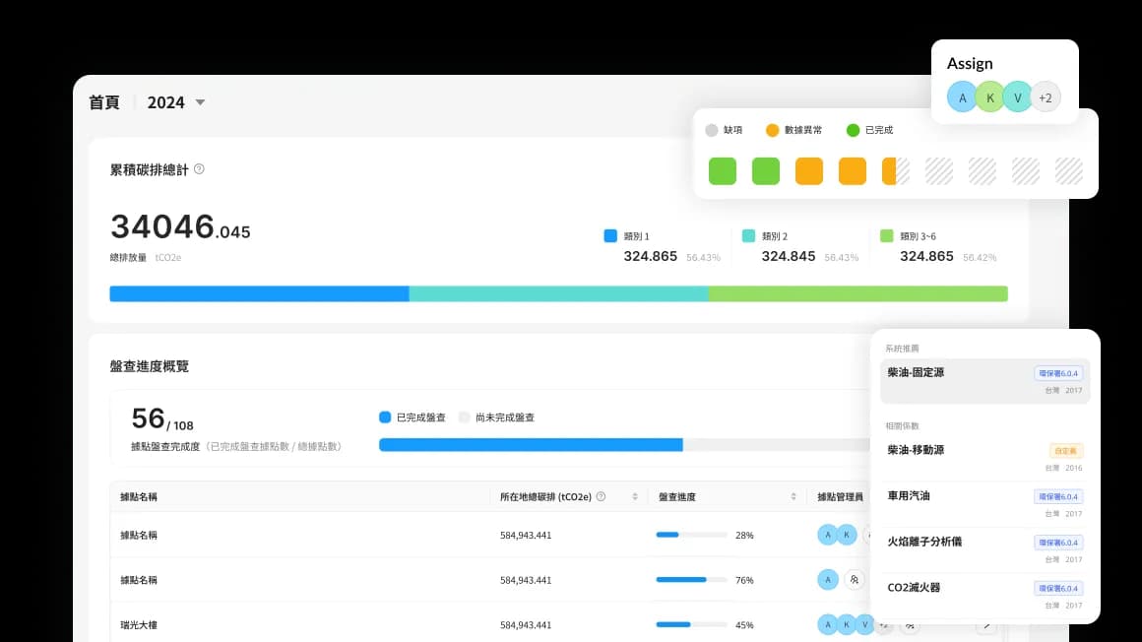The width and height of the screenshot is (1142, 642).
Task: Click the add-member icon in the 76% row
Action: (855, 580)
